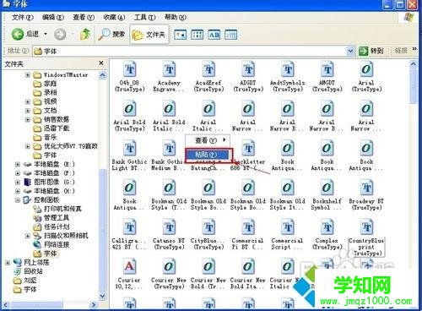This screenshot has width=422, height=311.
Task: Open 查看 submenu in context menu
Action: tap(208, 140)
